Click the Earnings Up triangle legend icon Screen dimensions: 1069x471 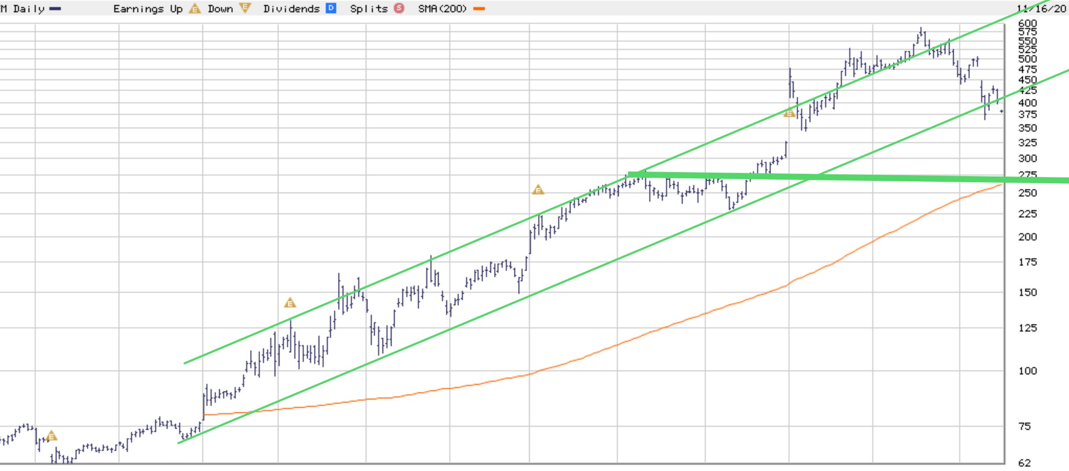195,8
